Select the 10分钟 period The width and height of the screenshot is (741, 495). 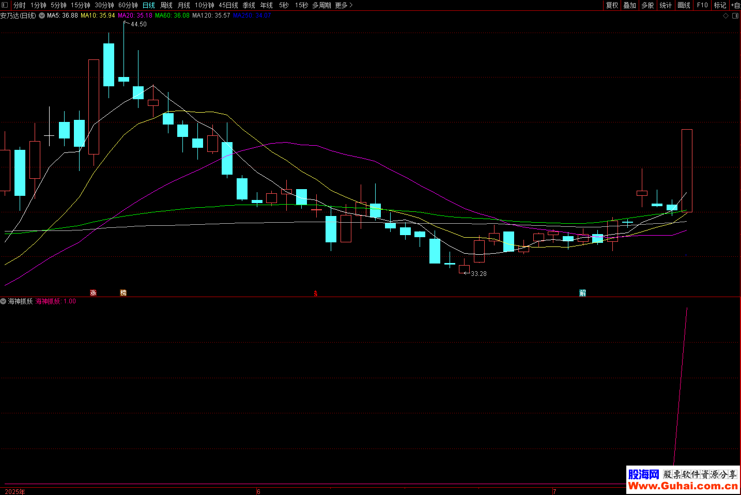coord(205,5)
